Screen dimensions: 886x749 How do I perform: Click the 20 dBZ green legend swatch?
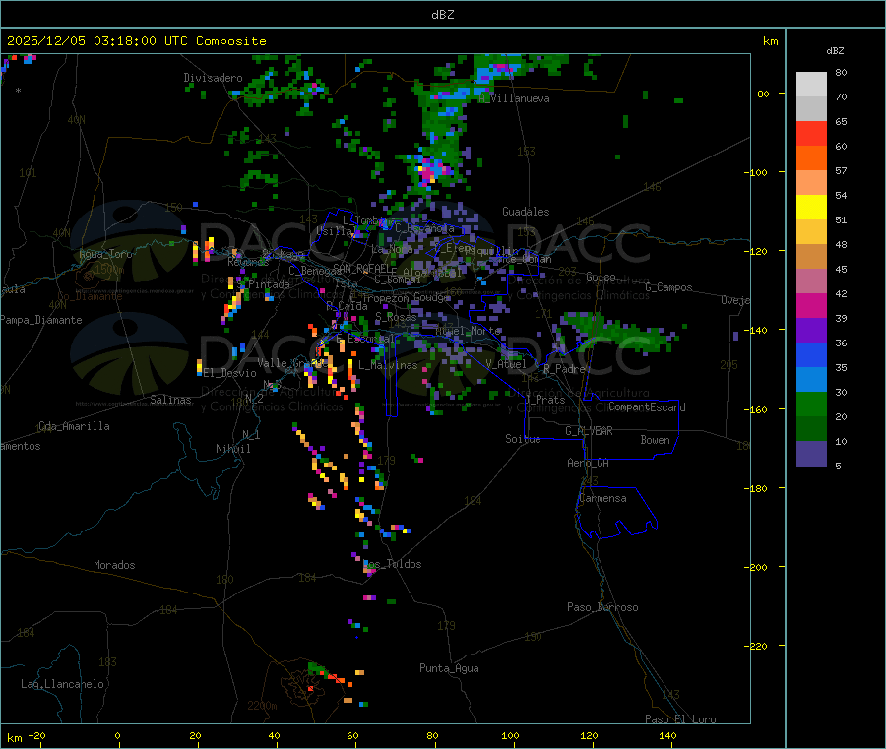[x=811, y=404]
